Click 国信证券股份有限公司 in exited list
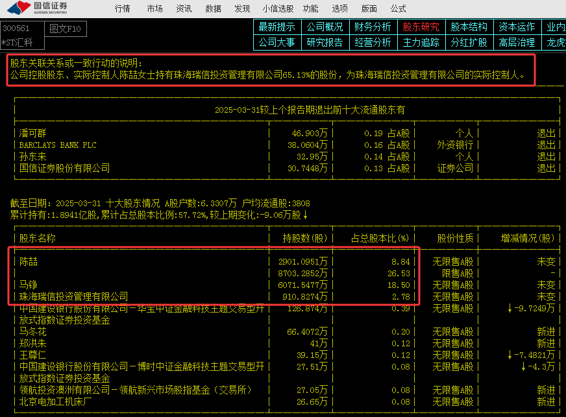566x417 pixels. [x=65, y=168]
